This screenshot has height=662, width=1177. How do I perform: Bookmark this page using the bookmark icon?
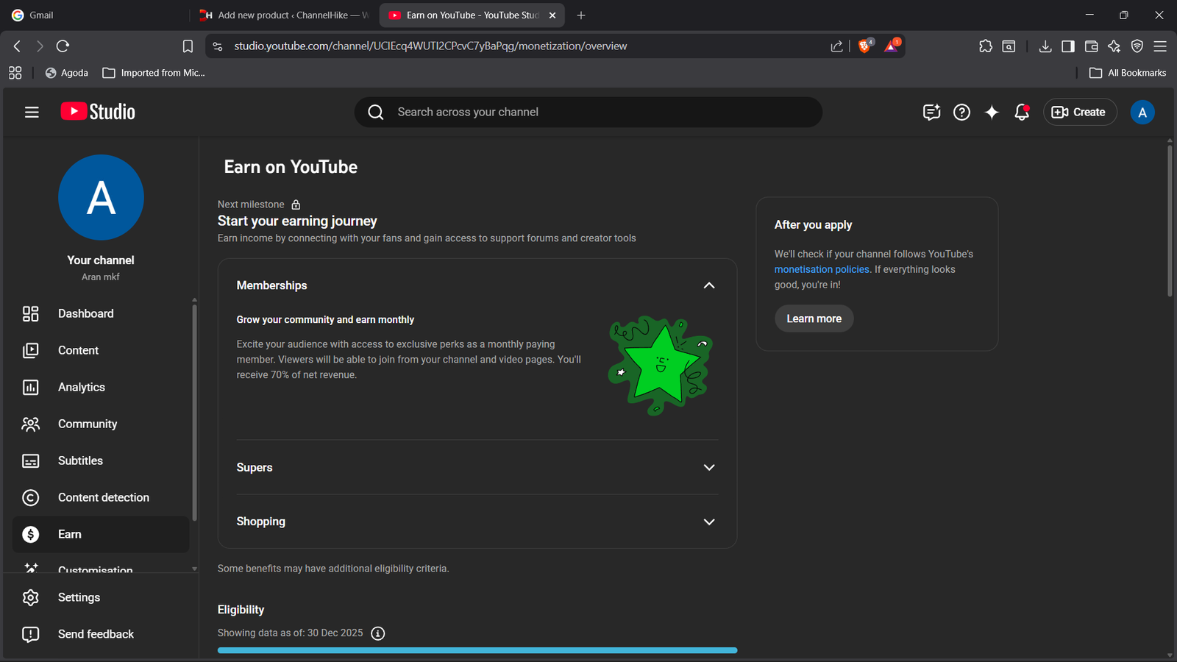click(x=188, y=46)
